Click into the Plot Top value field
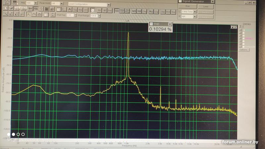This screenshot has width=265, height=149. 70,15
